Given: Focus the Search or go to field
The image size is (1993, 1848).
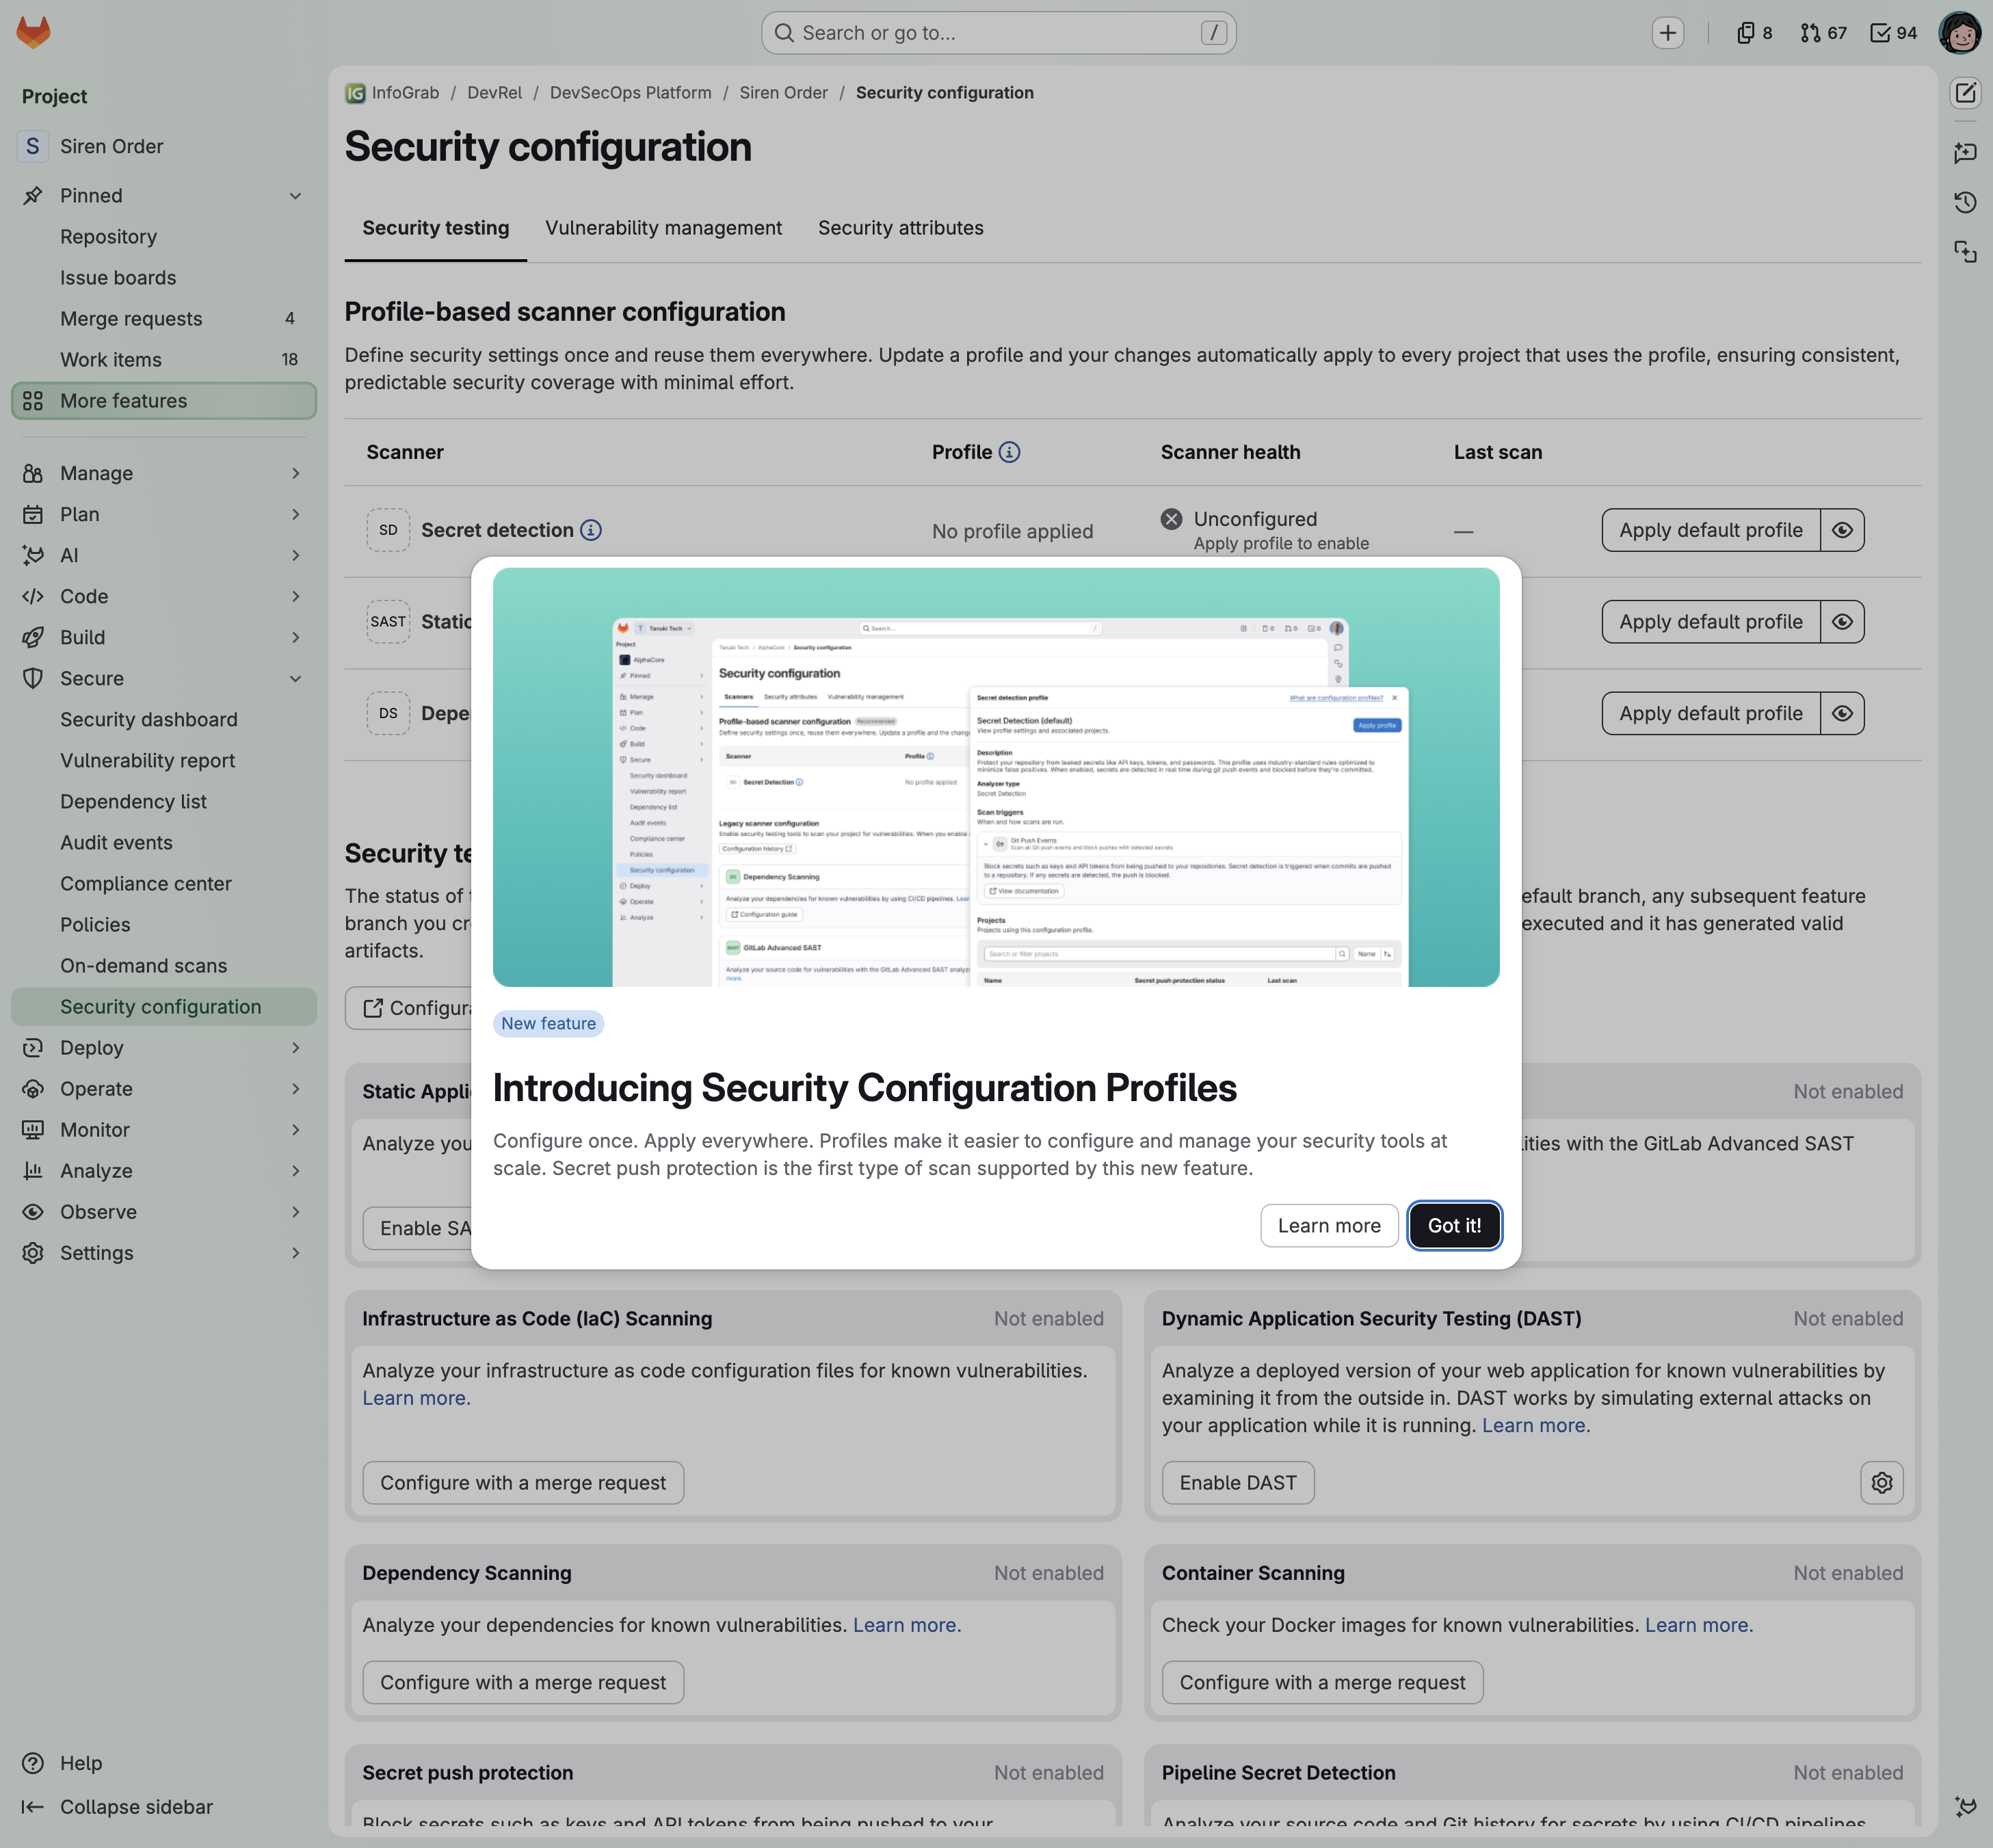Looking at the screenshot, I should (998, 33).
